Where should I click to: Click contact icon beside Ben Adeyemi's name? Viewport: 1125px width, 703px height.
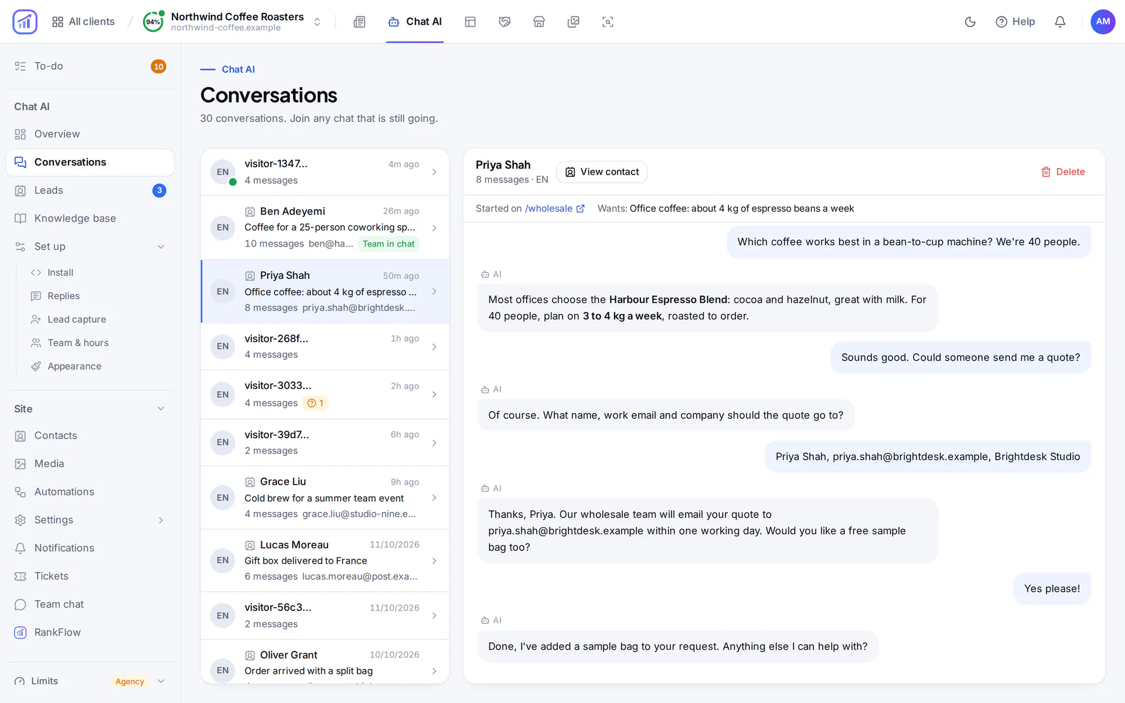tap(250, 211)
